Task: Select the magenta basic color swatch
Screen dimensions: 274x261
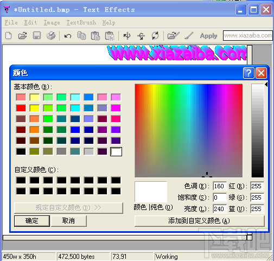Action: pyautogui.click(x=116, y=108)
